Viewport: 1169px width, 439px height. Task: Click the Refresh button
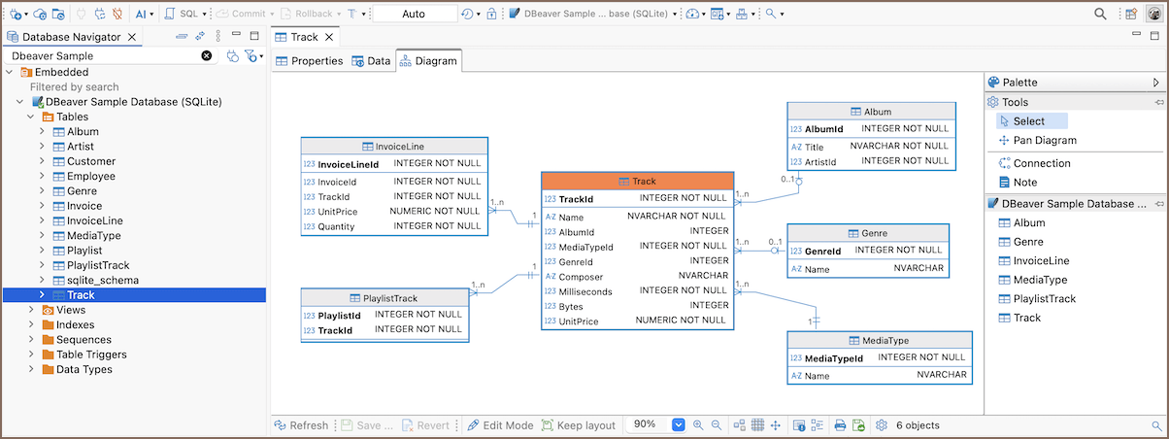[x=301, y=425]
